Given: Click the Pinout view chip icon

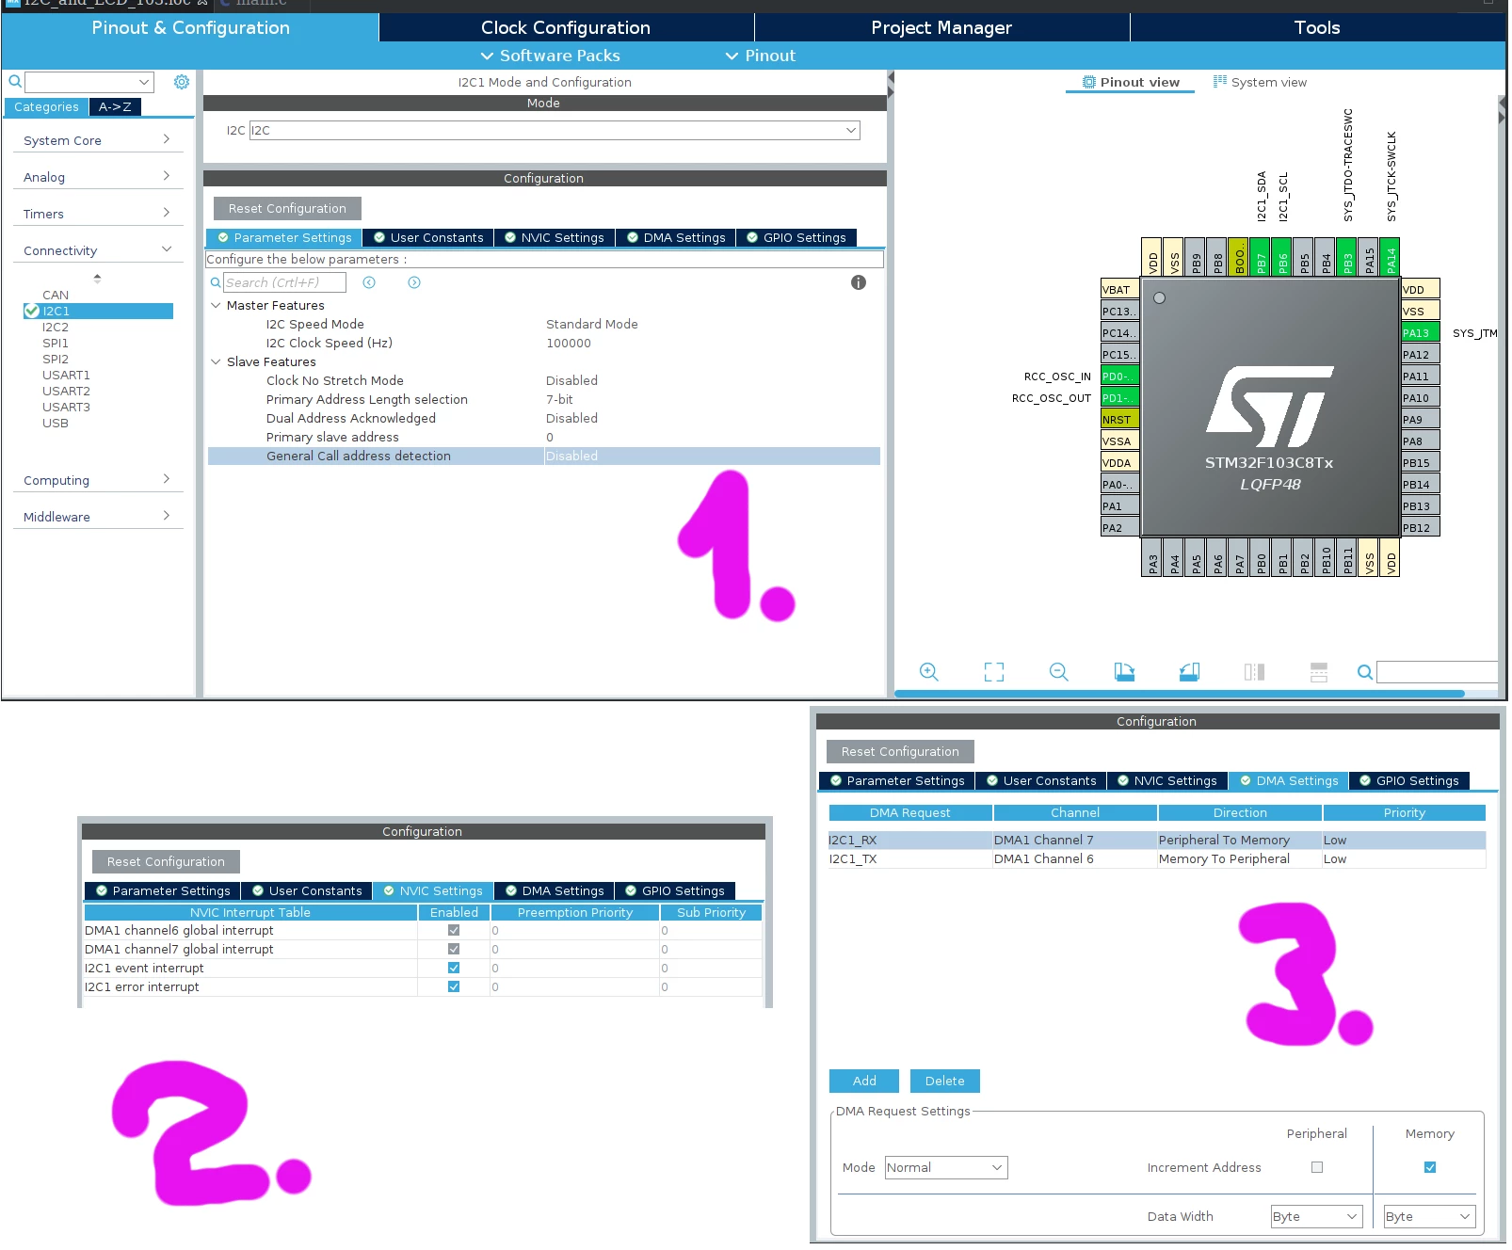Looking at the screenshot, I should 1089,82.
